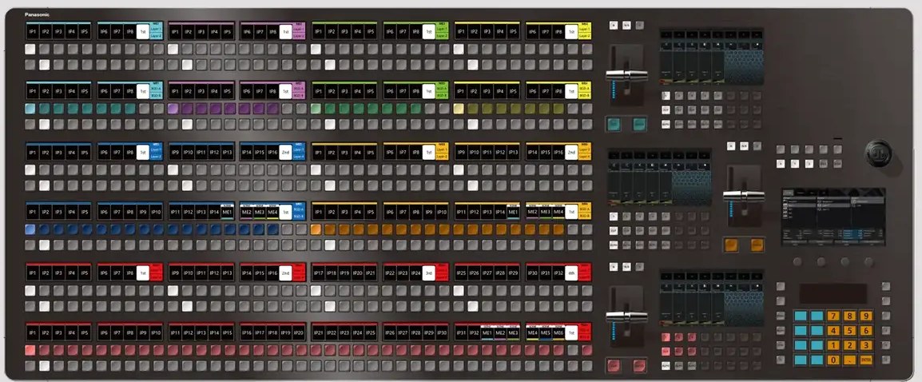Click the '2nd' label in the red section
Viewport: 922px width, 382px height.
tap(285, 273)
